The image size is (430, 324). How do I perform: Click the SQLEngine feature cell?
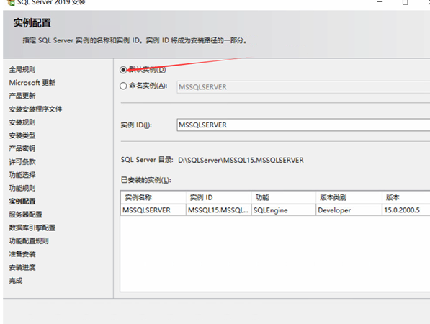click(284, 210)
